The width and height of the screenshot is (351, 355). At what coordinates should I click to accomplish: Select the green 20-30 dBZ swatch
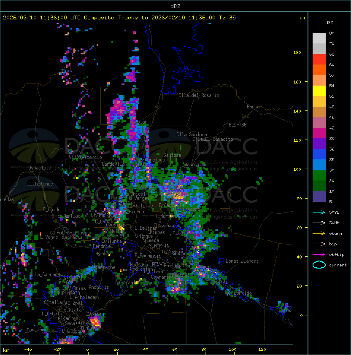(319, 175)
